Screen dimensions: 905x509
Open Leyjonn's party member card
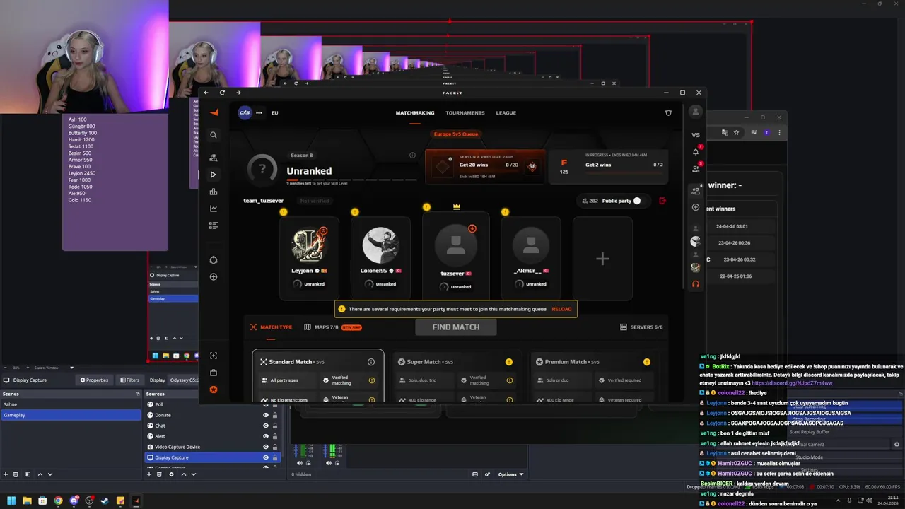coord(309,259)
